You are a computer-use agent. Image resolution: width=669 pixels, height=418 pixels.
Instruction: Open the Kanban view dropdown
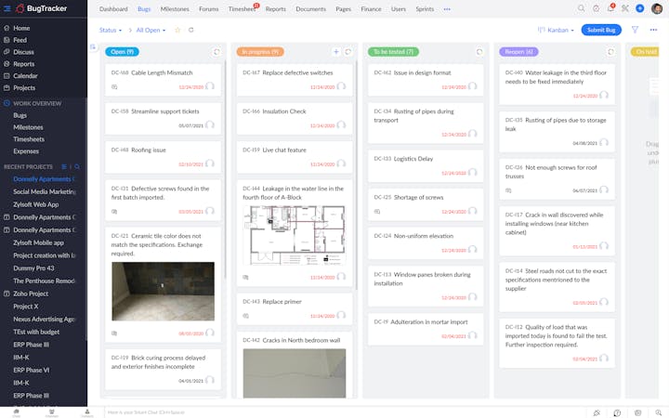click(557, 30)
